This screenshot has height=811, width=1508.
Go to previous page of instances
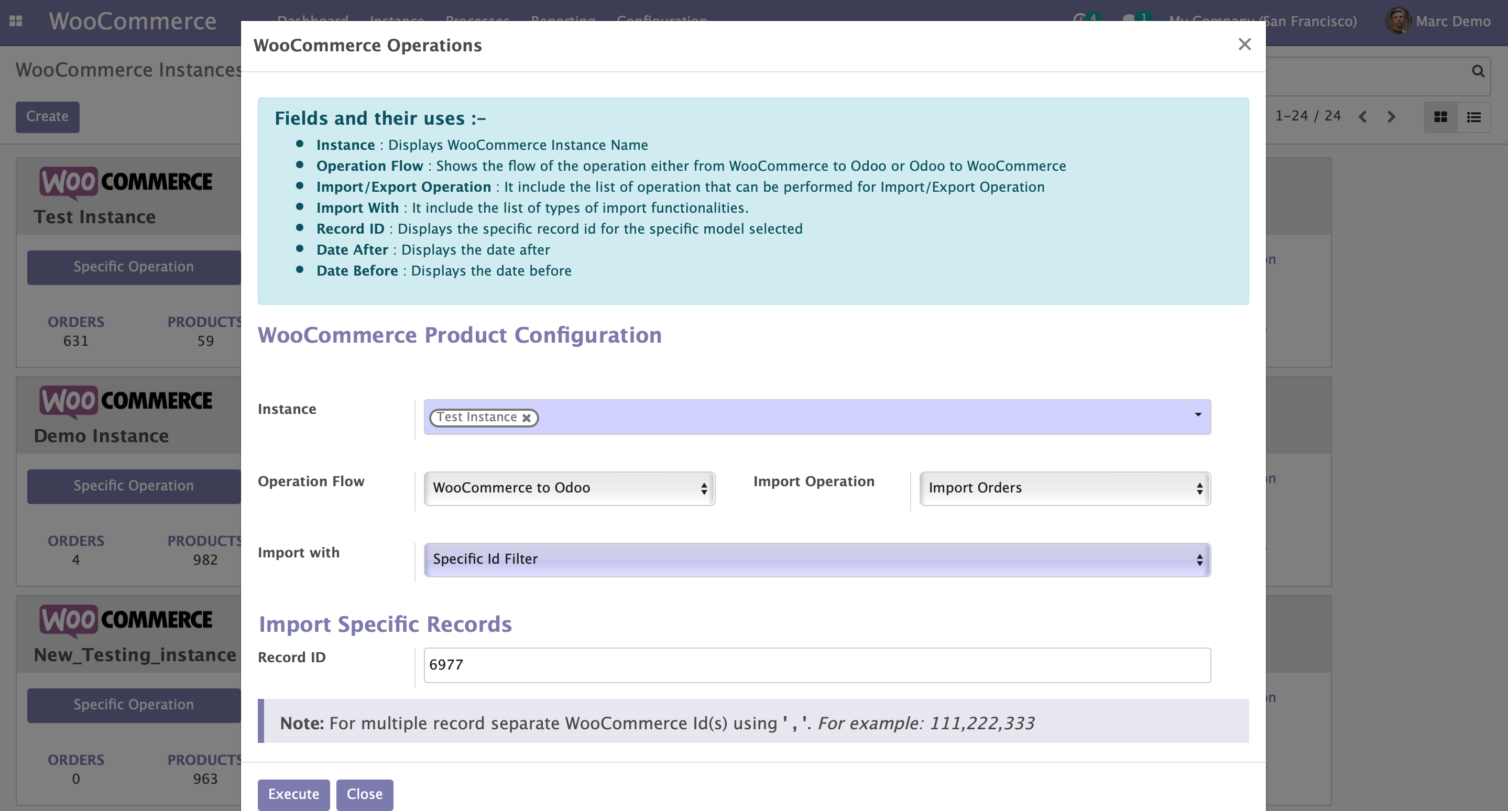pyautogui.click(x=1363, y=117)
